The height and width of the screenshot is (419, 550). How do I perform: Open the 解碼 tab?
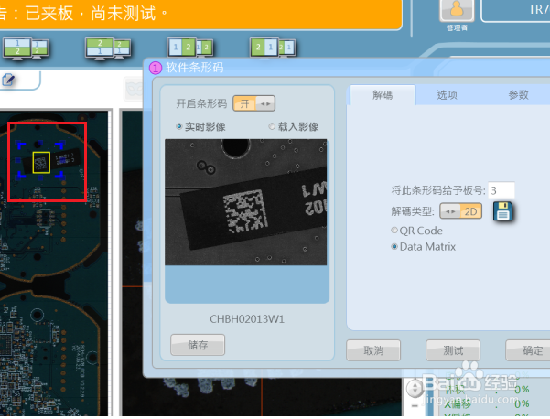[383, 95]
